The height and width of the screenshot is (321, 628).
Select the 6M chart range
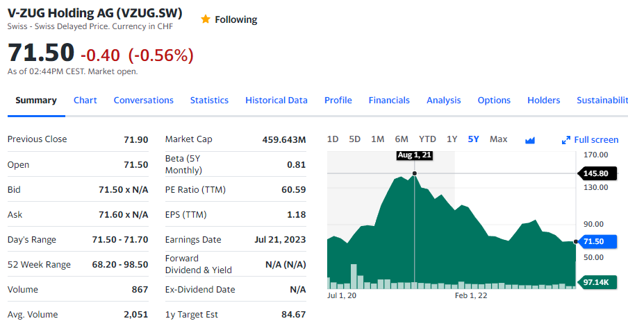point(402,139)
